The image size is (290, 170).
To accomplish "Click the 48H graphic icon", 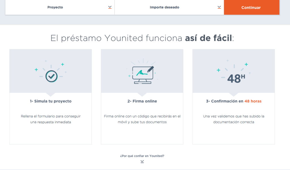I will pyautogui.click(x=236, y=78).
